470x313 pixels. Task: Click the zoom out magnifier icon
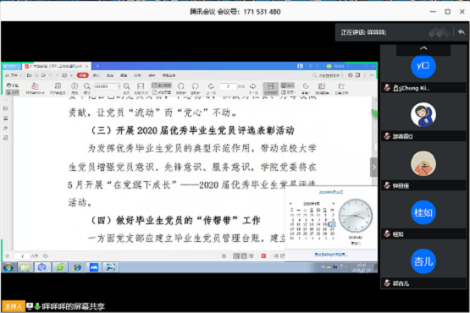click(87, 86)
